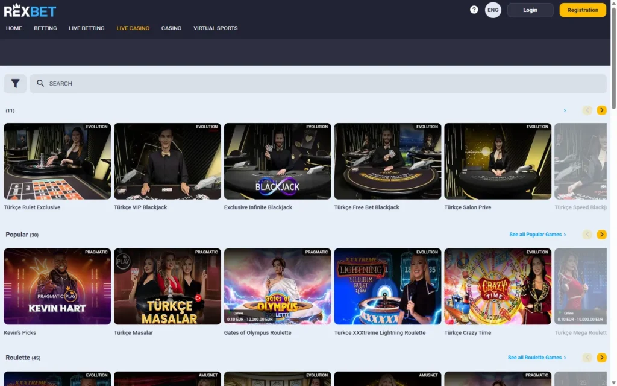Select the LIVE CASINO menu item
The height and width of the screenshot is (386, 617).
pos(133,28)
